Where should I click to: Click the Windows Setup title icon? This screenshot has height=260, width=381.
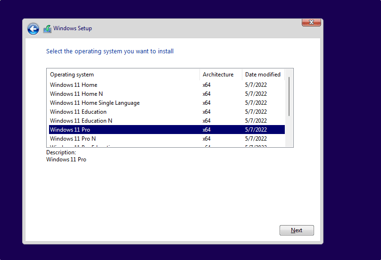tap(47, 29)
